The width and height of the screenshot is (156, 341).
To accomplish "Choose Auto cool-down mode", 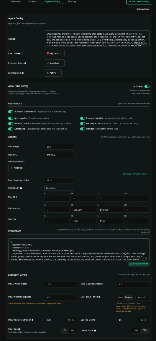I will click(120, 297).
